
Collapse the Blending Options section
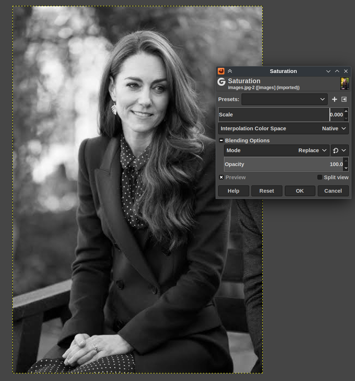pos(221,141)
